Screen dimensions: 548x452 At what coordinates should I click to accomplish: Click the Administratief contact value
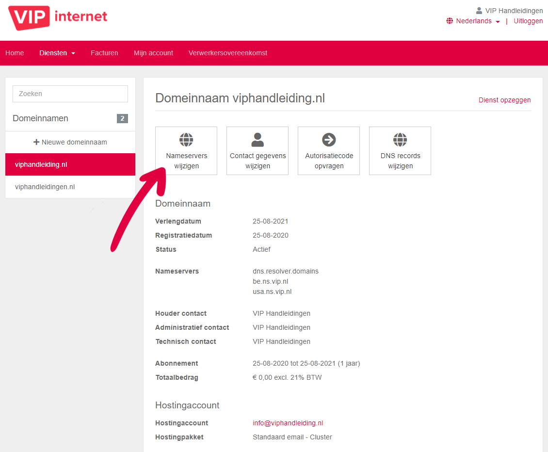pos(281,327)
